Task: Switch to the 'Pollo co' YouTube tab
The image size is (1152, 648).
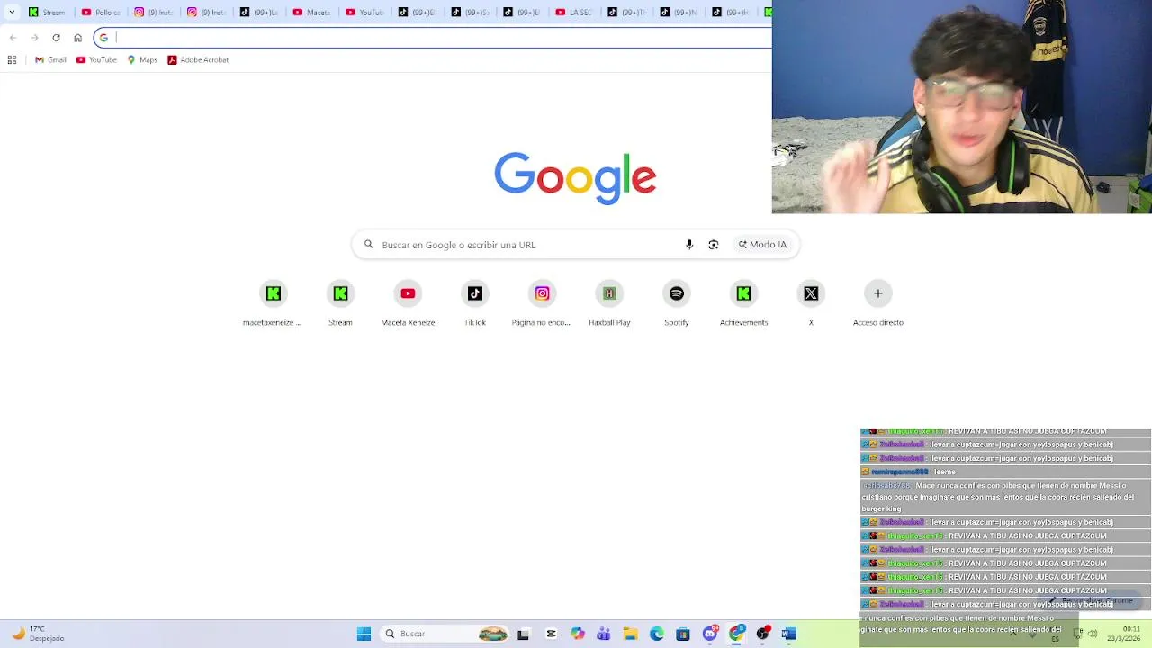Action: (x=101, y=12)
